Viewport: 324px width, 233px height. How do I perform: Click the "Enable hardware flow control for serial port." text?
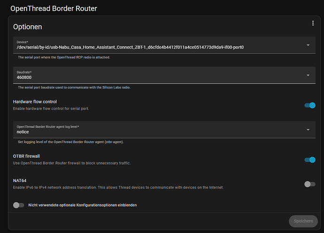(51, 109)
